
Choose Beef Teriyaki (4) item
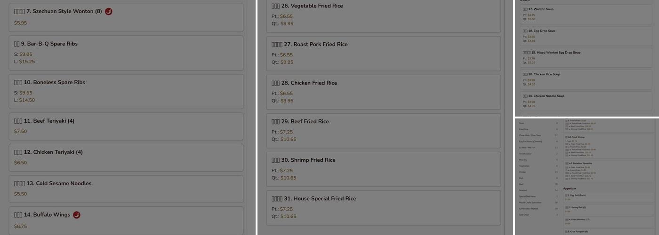[x=126, y=126]
